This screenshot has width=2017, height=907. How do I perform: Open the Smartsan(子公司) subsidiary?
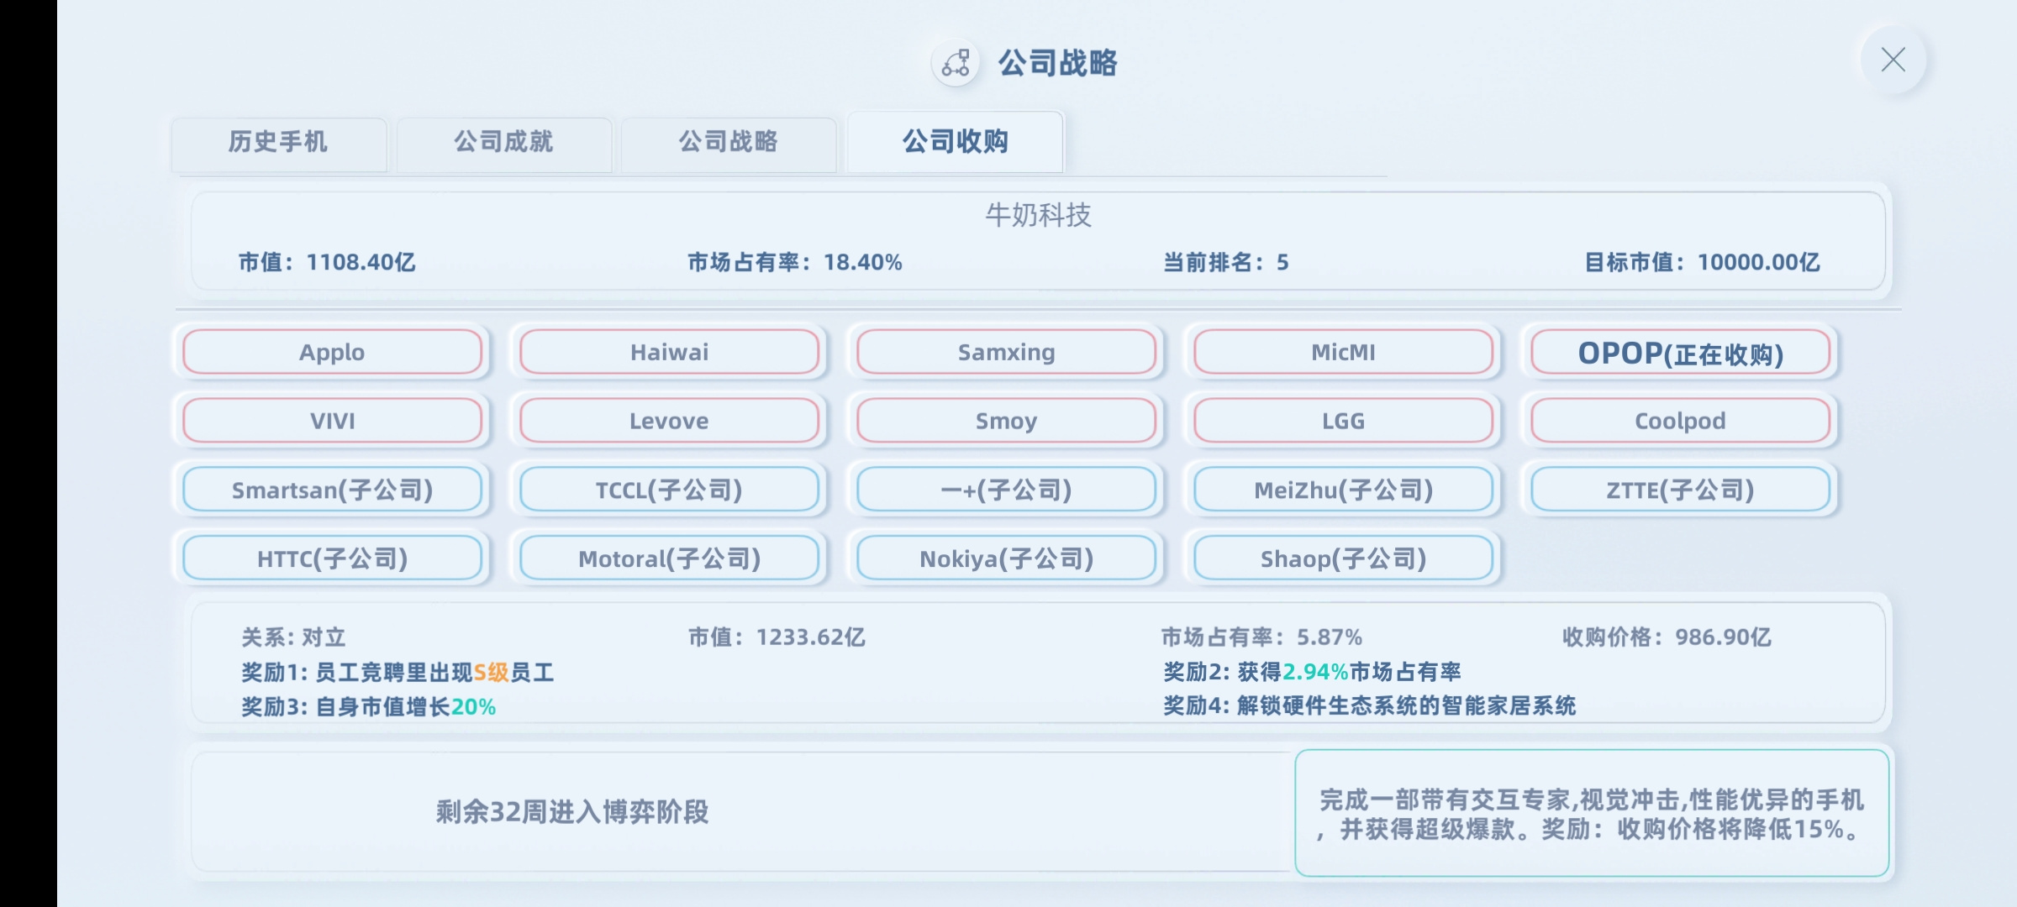click(x=333, y=490)
